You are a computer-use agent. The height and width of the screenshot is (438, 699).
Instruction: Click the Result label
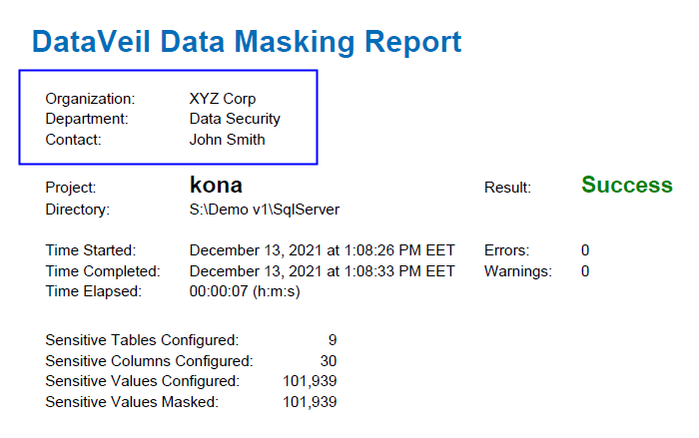click(507, 188)
